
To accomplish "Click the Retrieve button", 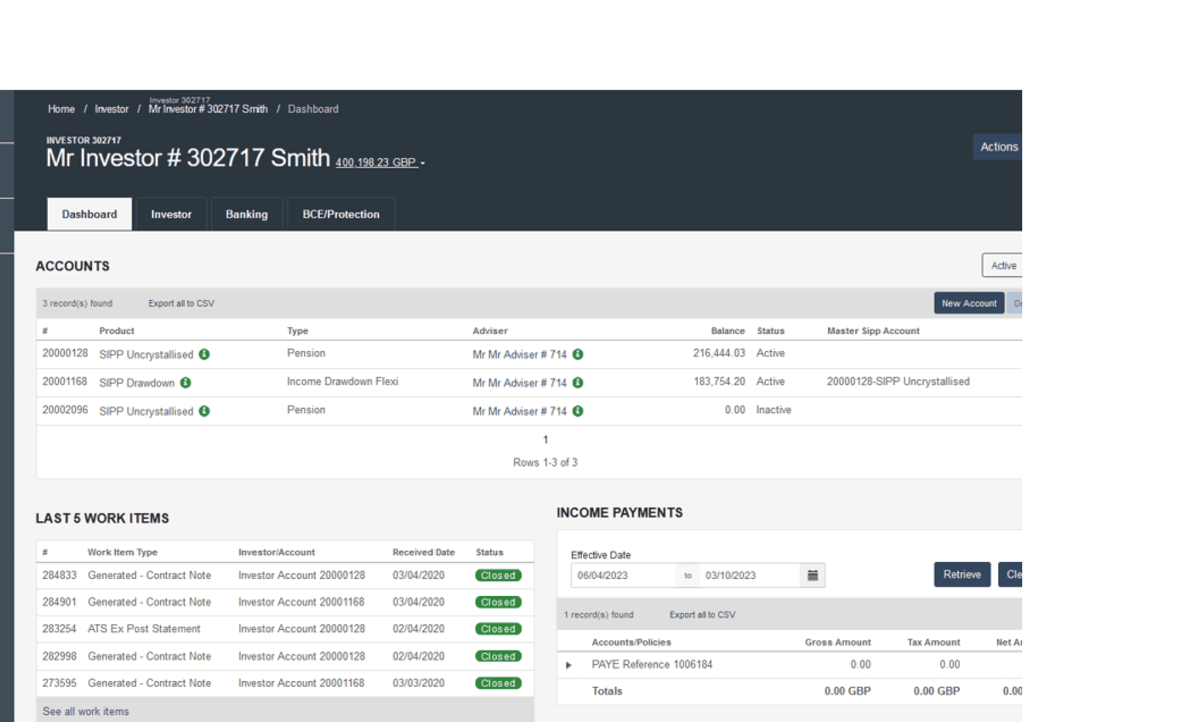I will point(962,575).
